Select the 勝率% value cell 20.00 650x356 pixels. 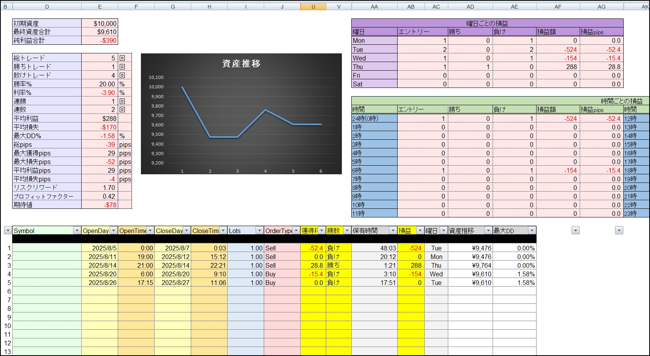pos(100,84)
